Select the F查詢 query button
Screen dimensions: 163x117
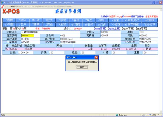pyautogui.click(x=75, y=20)
